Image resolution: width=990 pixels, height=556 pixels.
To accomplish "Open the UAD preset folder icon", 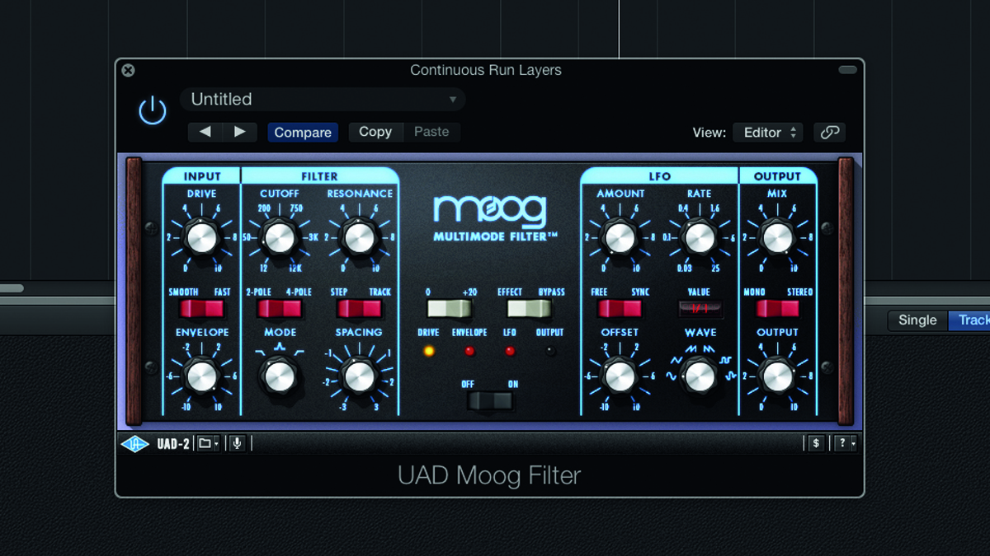I will pyautogui.click(x=209, y=444).
